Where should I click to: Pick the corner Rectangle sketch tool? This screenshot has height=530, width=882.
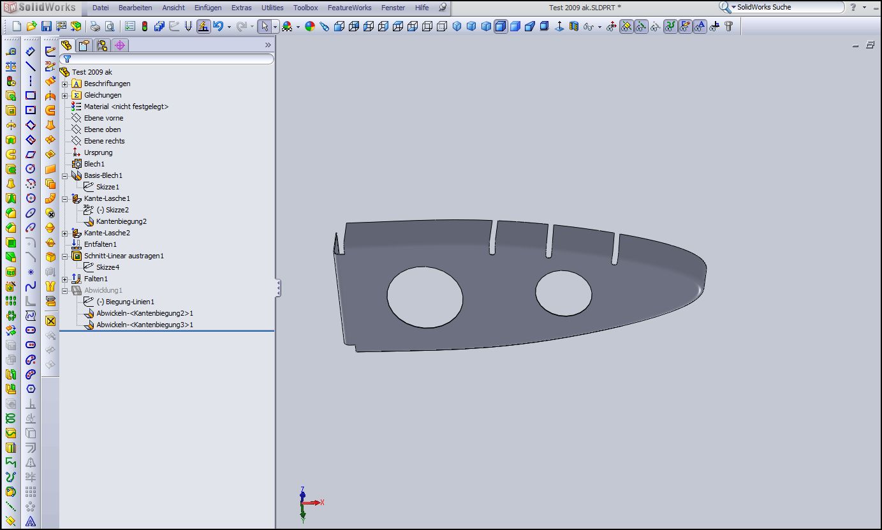pyautogui.click(x=31, y=95)
